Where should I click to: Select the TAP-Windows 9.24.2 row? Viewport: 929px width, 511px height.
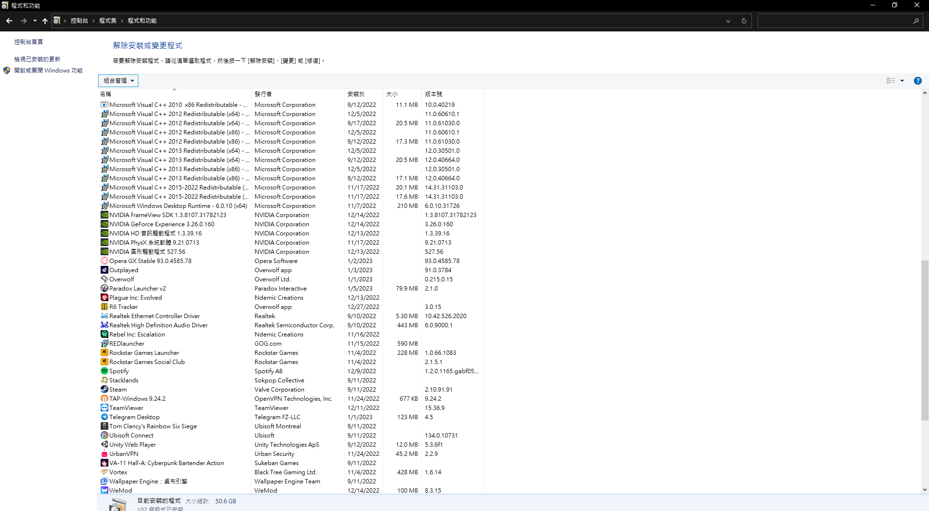tap(290, 399)
